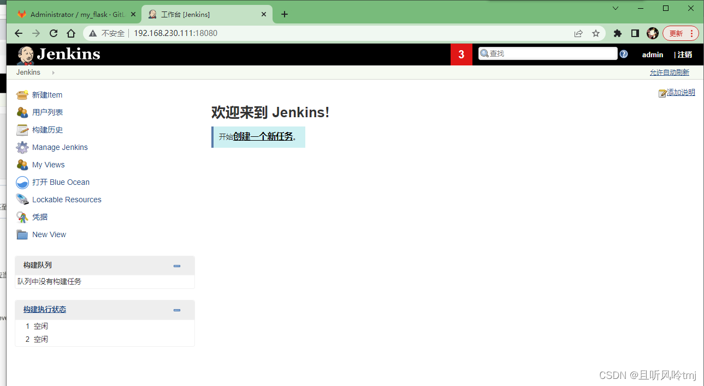
Task: Click executor 2 空闲 row
Action: pos(105,339)
